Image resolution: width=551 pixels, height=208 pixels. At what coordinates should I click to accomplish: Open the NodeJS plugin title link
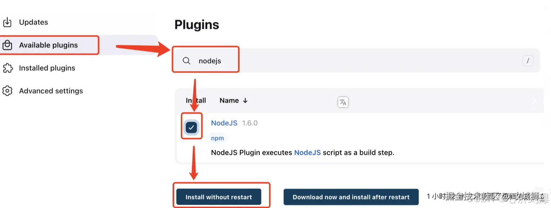pos(224,123)
